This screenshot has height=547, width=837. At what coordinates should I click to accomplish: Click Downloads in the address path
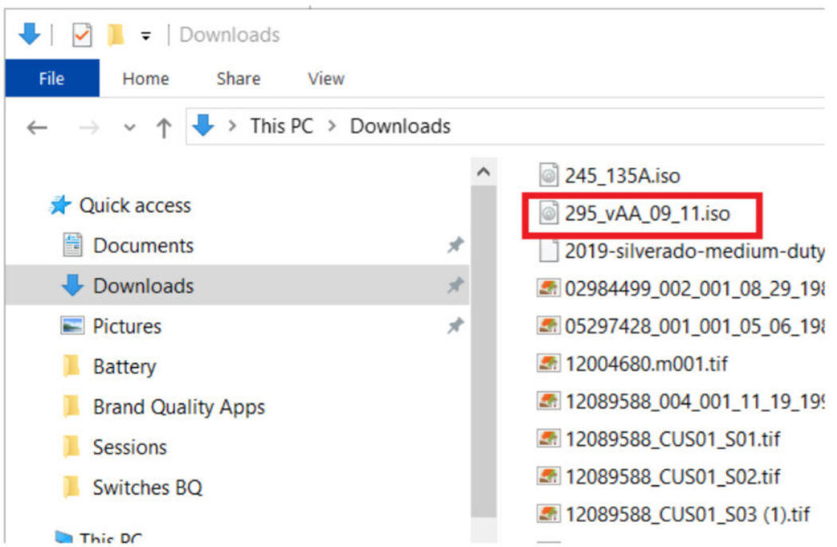pyautogui.click(x=400, y=127)
